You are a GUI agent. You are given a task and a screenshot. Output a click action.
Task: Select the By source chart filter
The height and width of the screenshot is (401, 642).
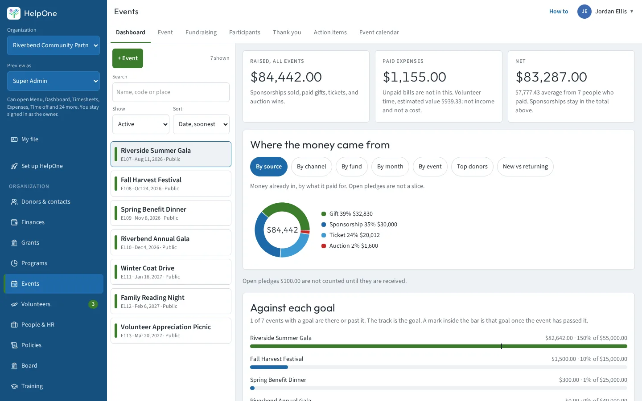269,167
